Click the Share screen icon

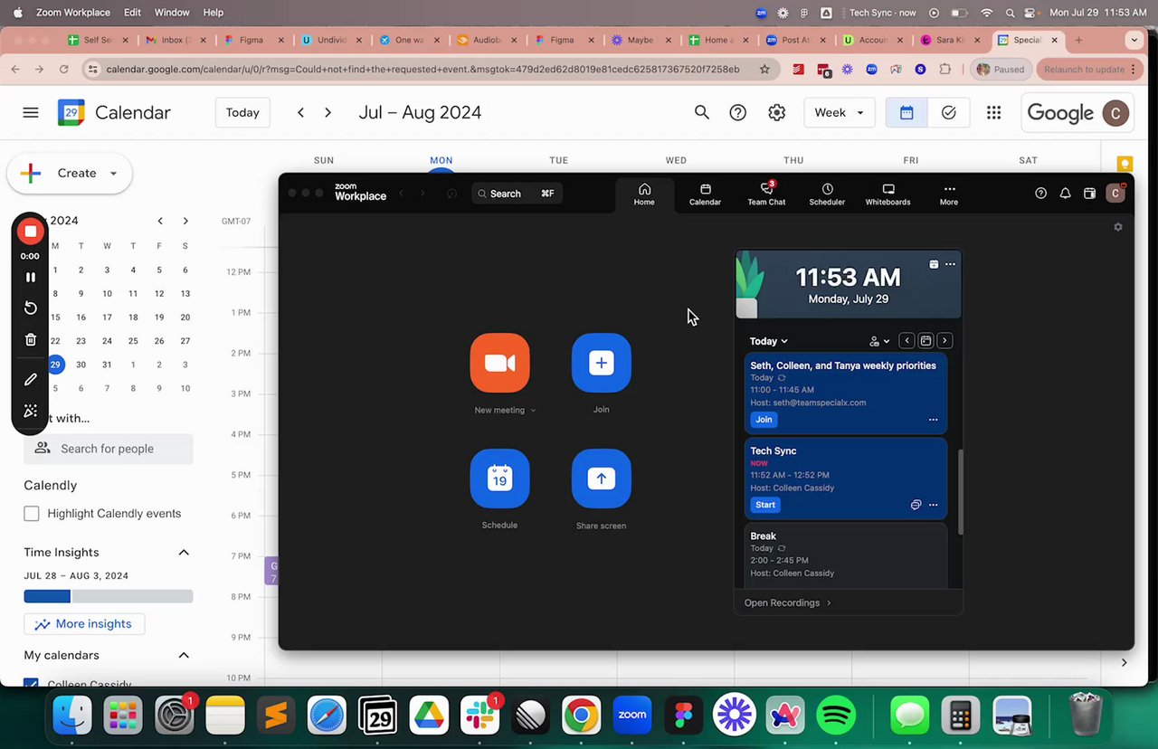click(x=601, y=479)
